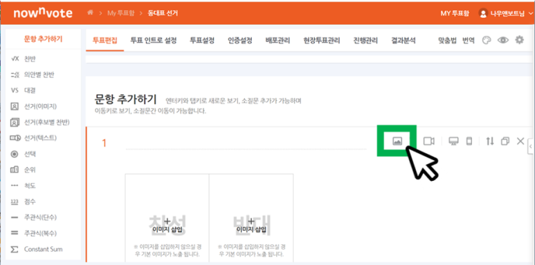Insert image for 반대 option
This screenshot has width=535, height=265.
coord(251,225)
